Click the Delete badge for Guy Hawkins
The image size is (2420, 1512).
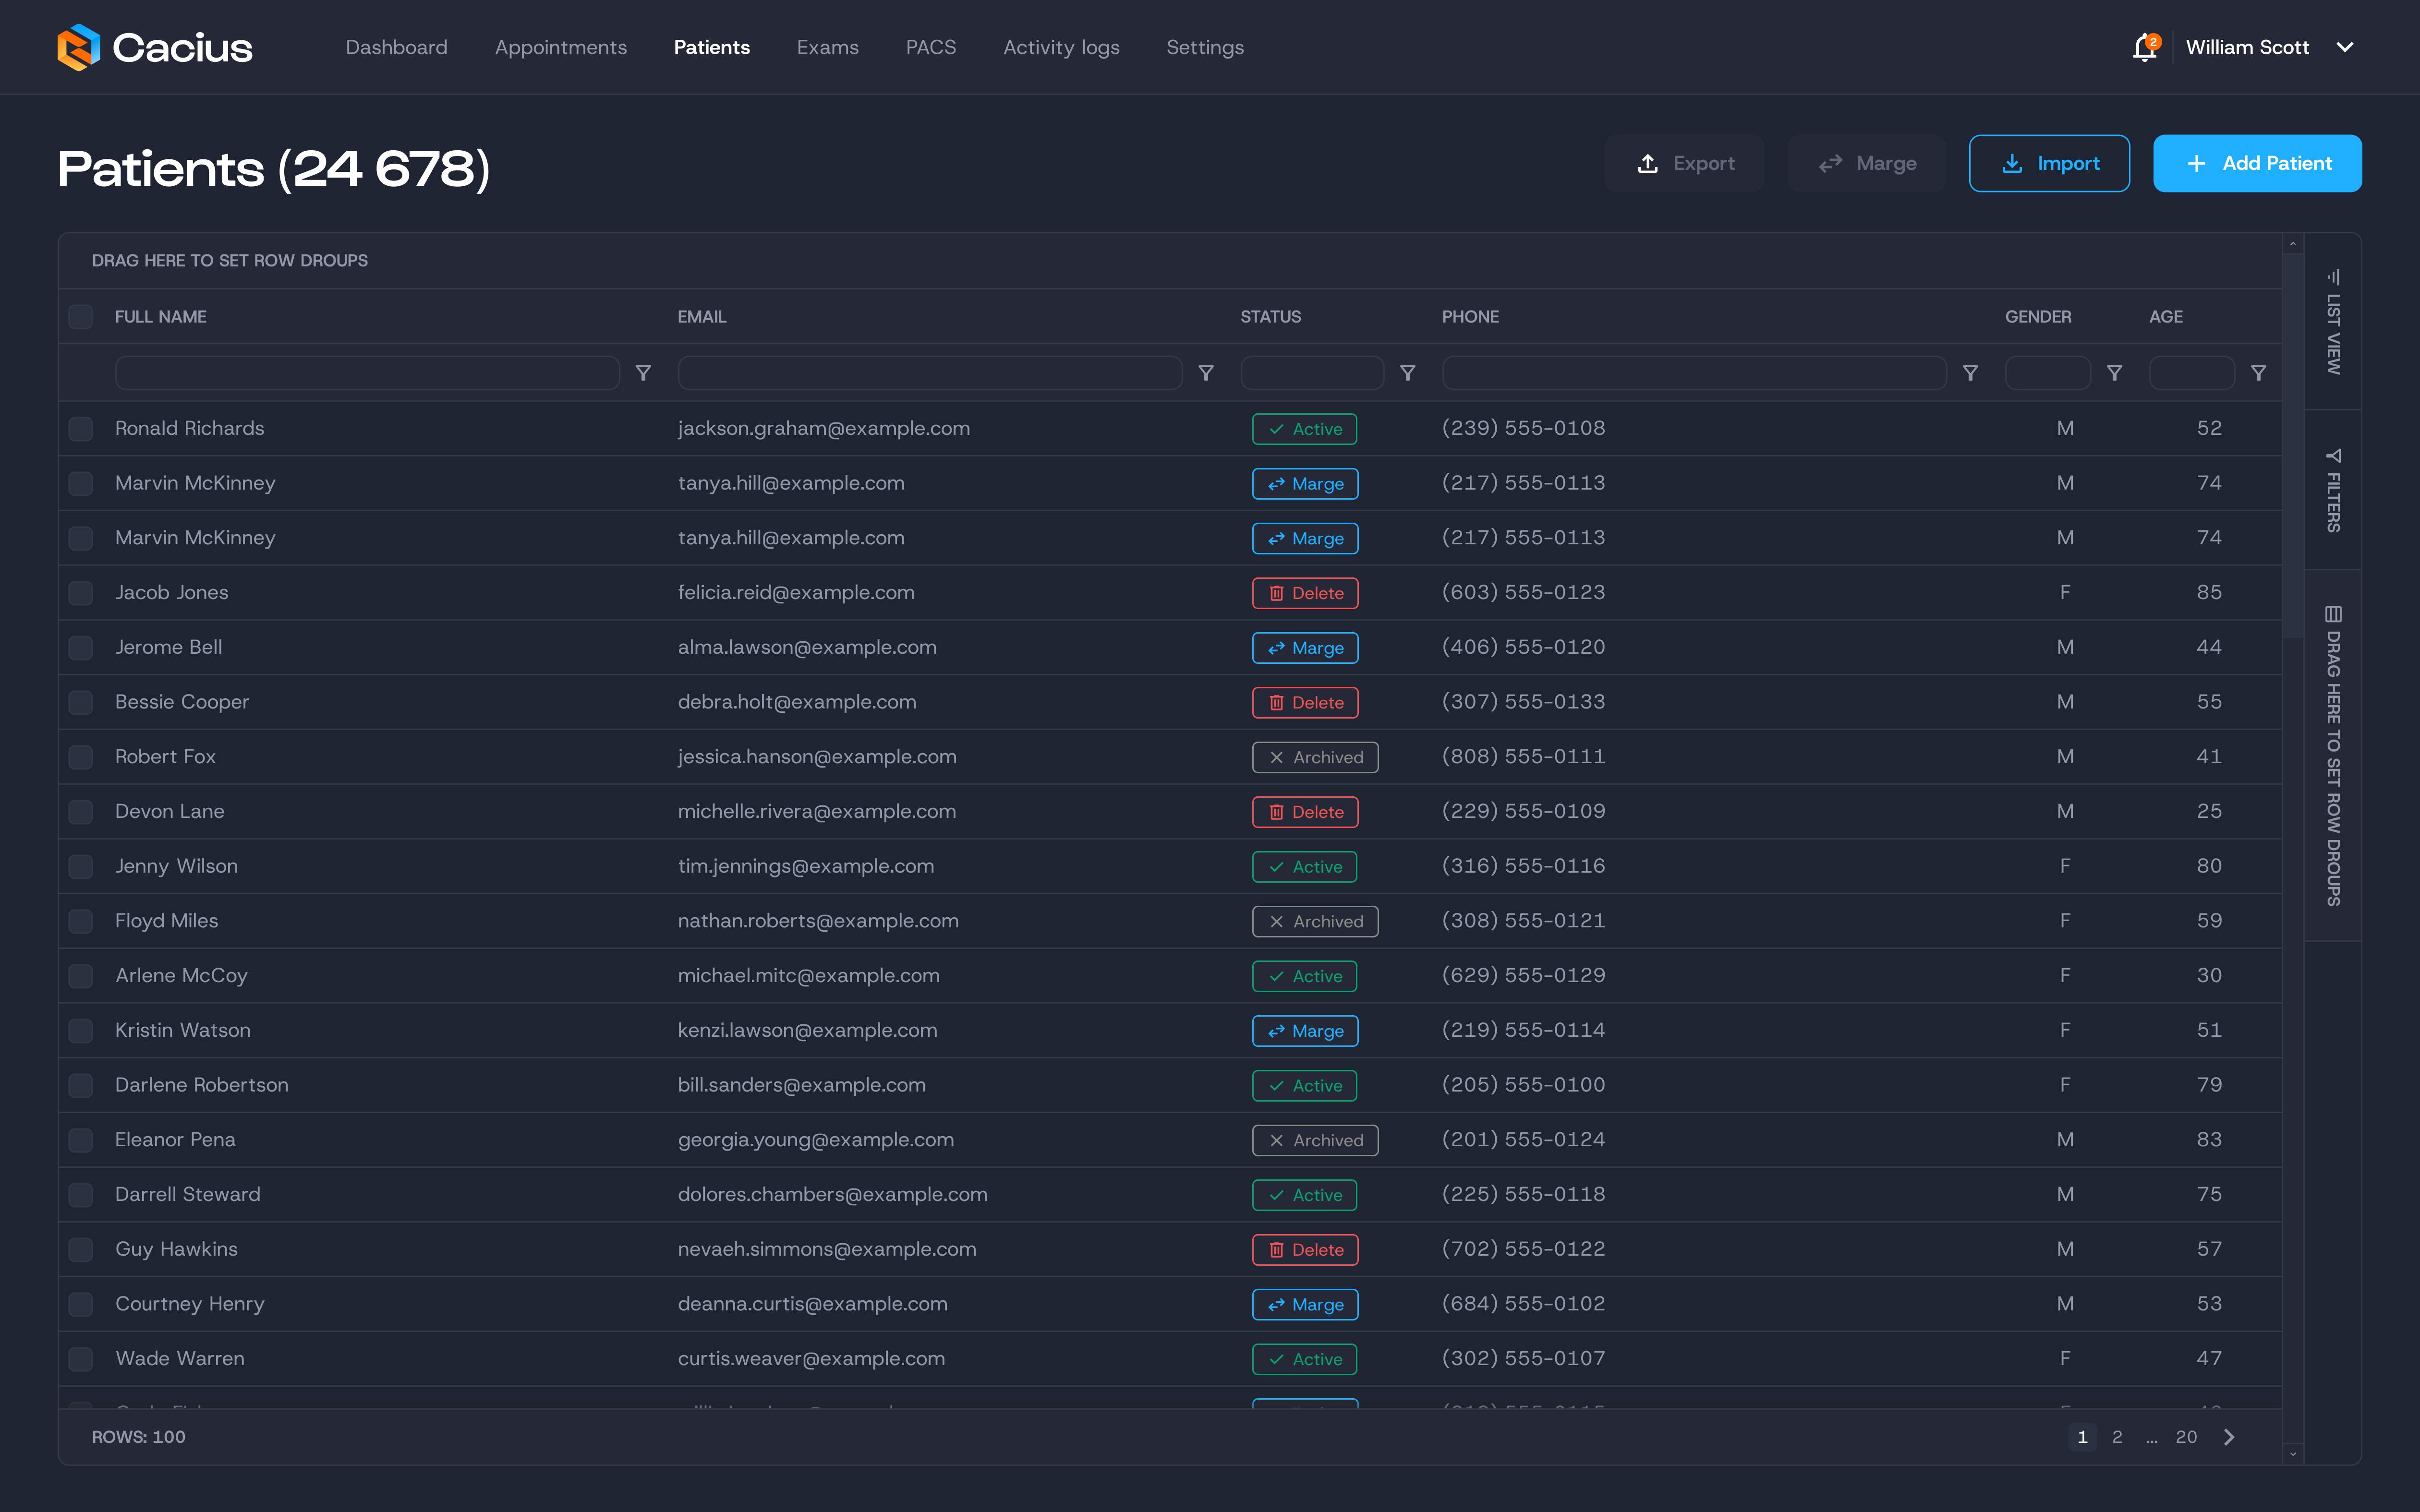coord(1305,1250)
